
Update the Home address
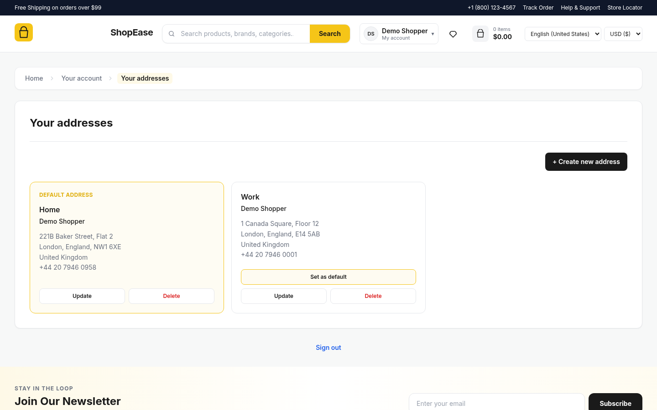click(82, 296)
